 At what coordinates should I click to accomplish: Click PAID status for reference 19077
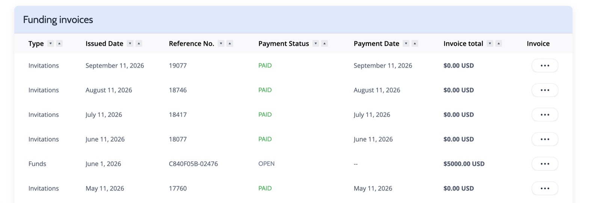pos(265,65)
